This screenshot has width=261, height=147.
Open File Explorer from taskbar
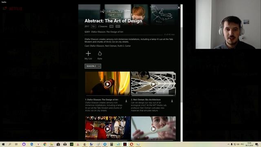(52, 144)
